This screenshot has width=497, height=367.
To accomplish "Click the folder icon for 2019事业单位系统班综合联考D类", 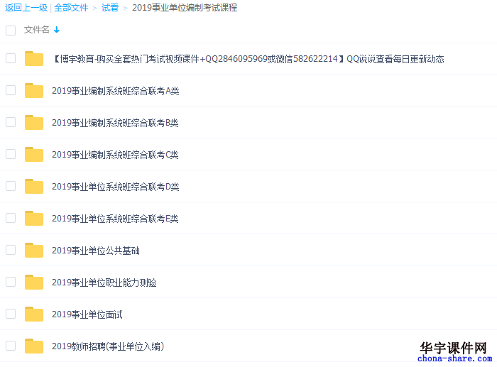I will 34,187.
